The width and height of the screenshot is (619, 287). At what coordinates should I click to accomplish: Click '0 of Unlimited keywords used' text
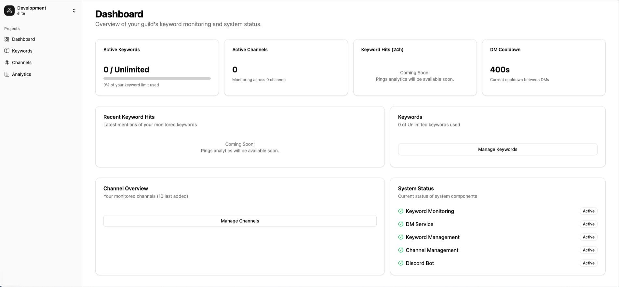[x=429, y=124]
